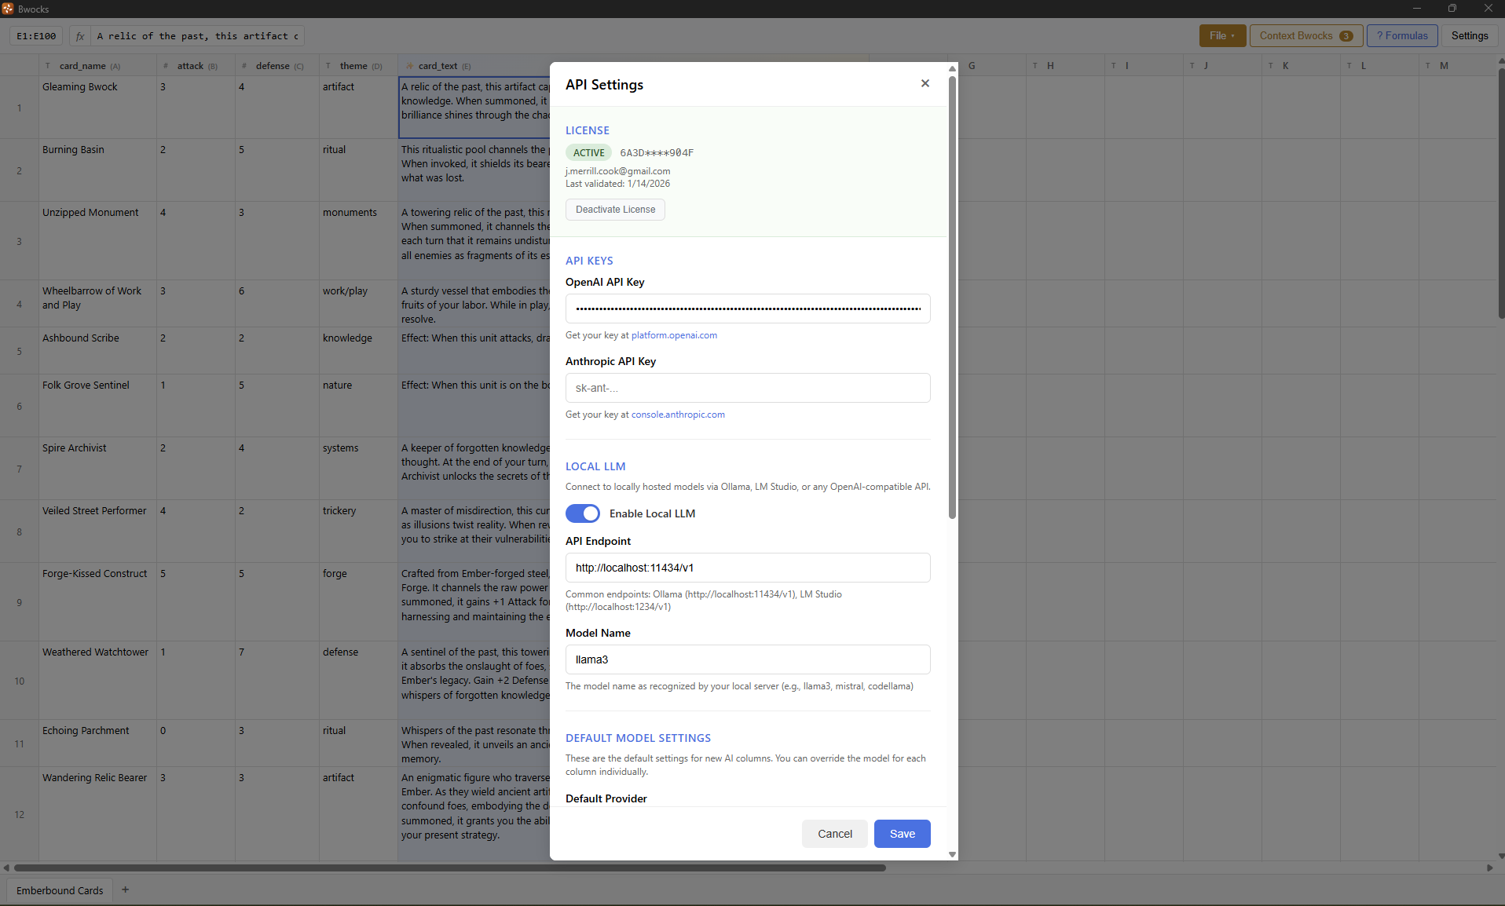Open the File dropdown menu
The height and width of the screenshot is (906, 1505).
click(x=1221, y=36)
